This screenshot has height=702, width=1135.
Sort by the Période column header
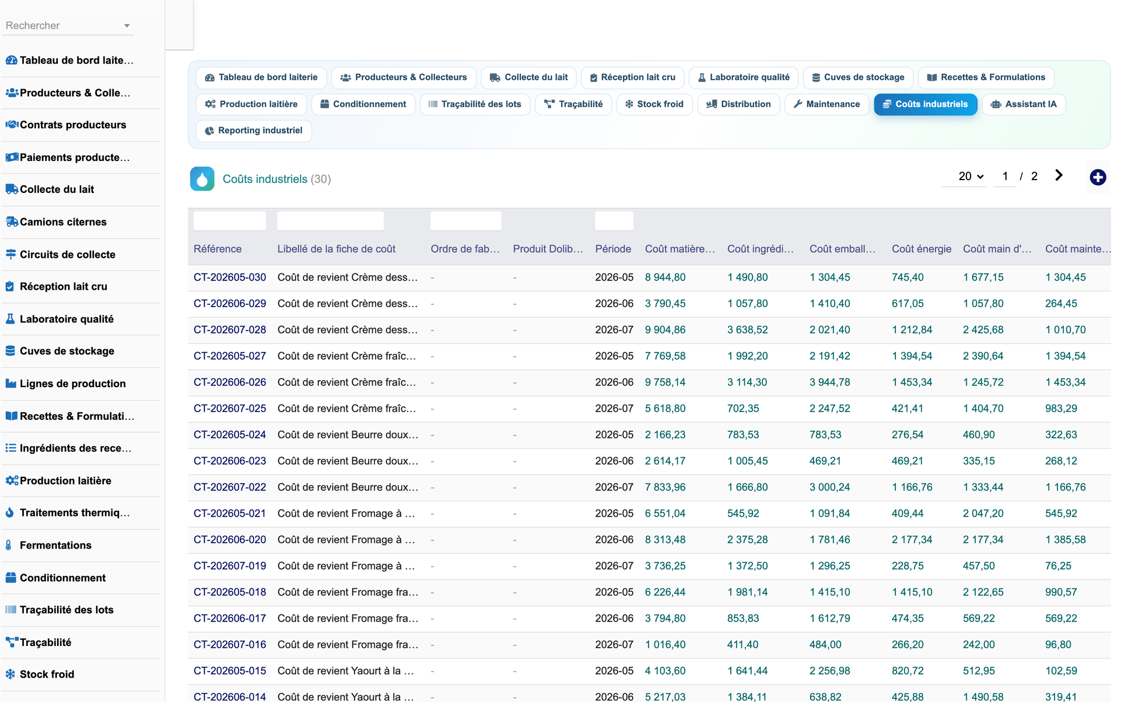click(x=613, y=249)
